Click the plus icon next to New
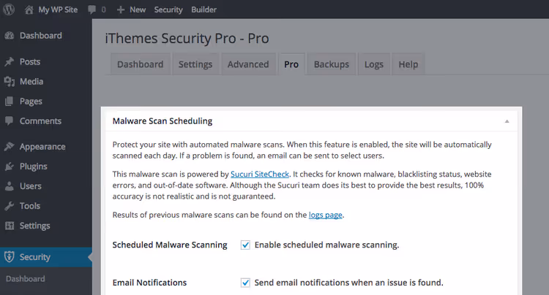This screenshot has height=295, width=549. click(121, 9)
